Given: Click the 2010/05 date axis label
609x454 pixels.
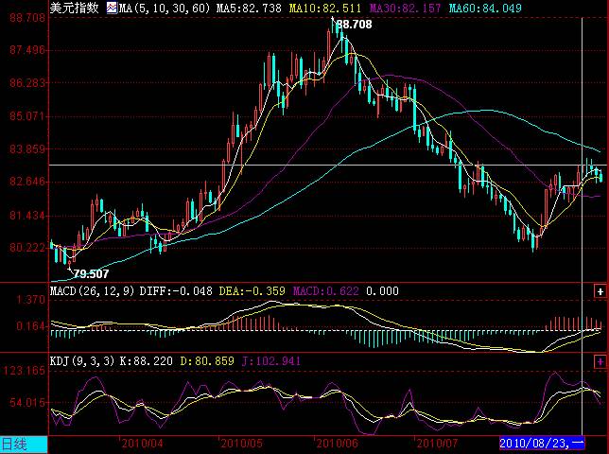Looking at the screenshot, I should [x=241, y=444].
